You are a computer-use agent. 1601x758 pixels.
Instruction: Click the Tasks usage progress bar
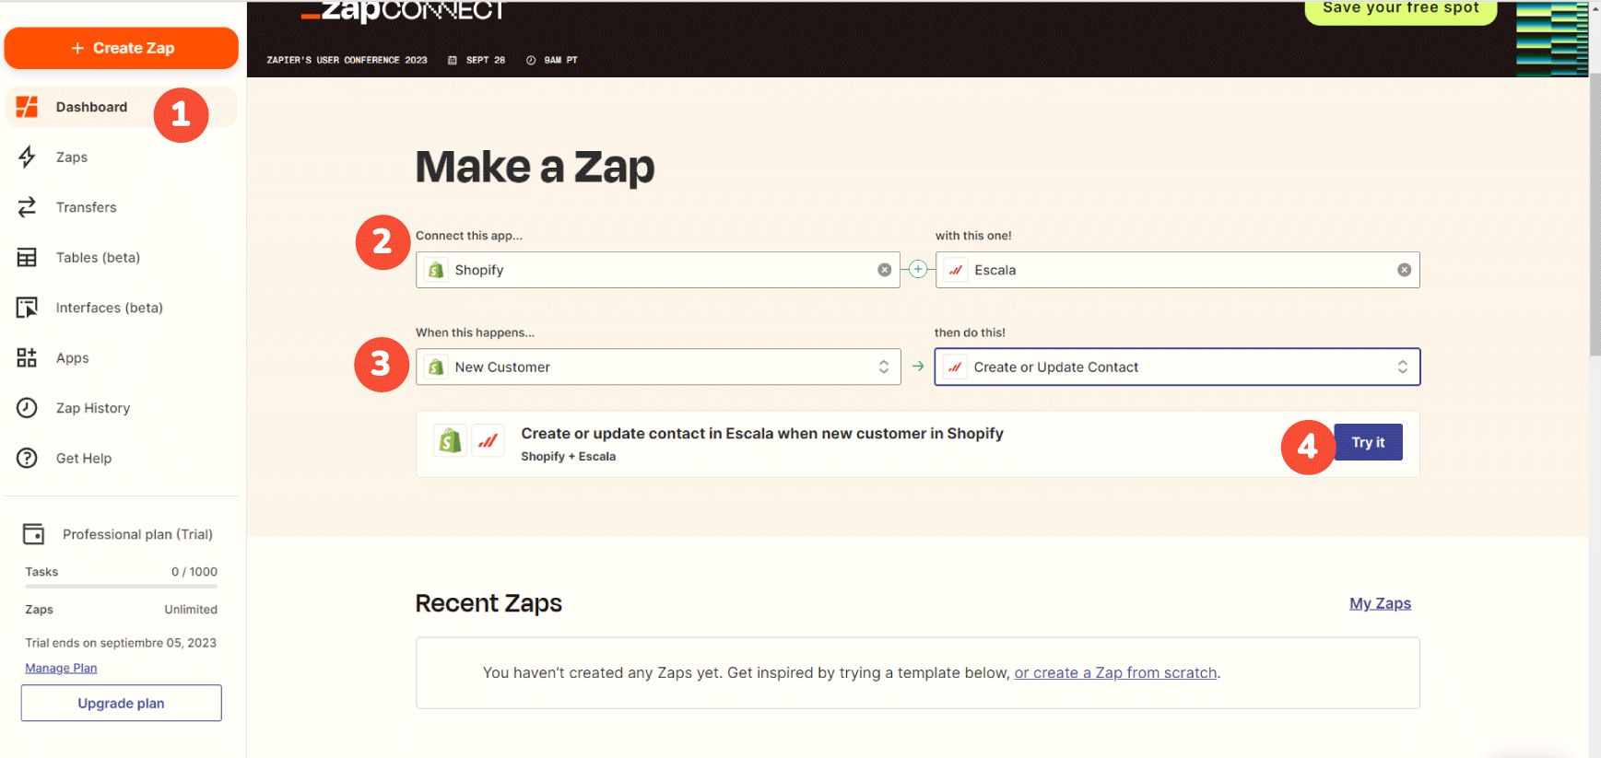coord(122,586)
